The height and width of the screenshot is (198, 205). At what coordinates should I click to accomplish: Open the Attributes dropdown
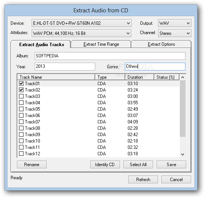tap(81, 33)
